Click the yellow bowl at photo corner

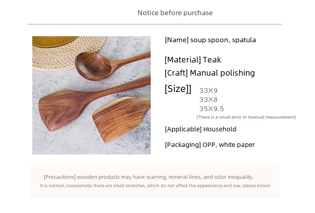(55, 41)
